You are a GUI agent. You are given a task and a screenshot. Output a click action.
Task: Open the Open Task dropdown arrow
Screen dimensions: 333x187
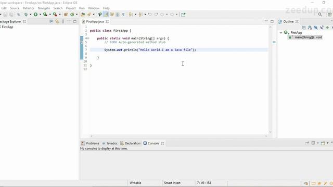point(94,15)
